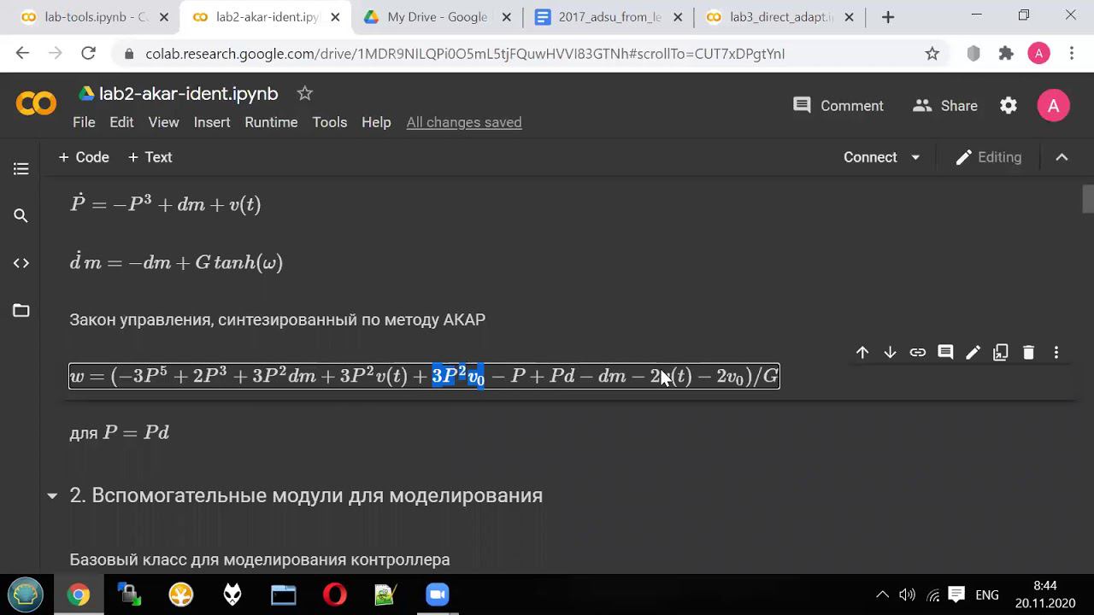Image resolution: width=1094 pixels, height=615 pixels.
Task: Add a comment to the selected cell
Action: 945,352
